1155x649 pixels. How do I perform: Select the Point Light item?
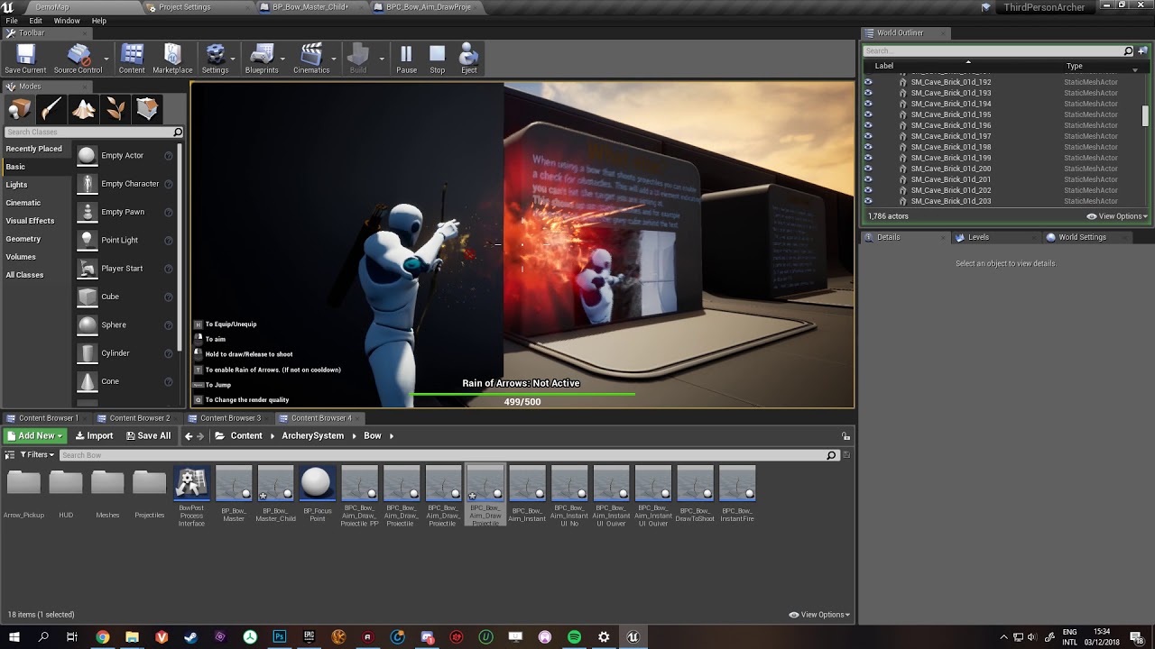125,240
